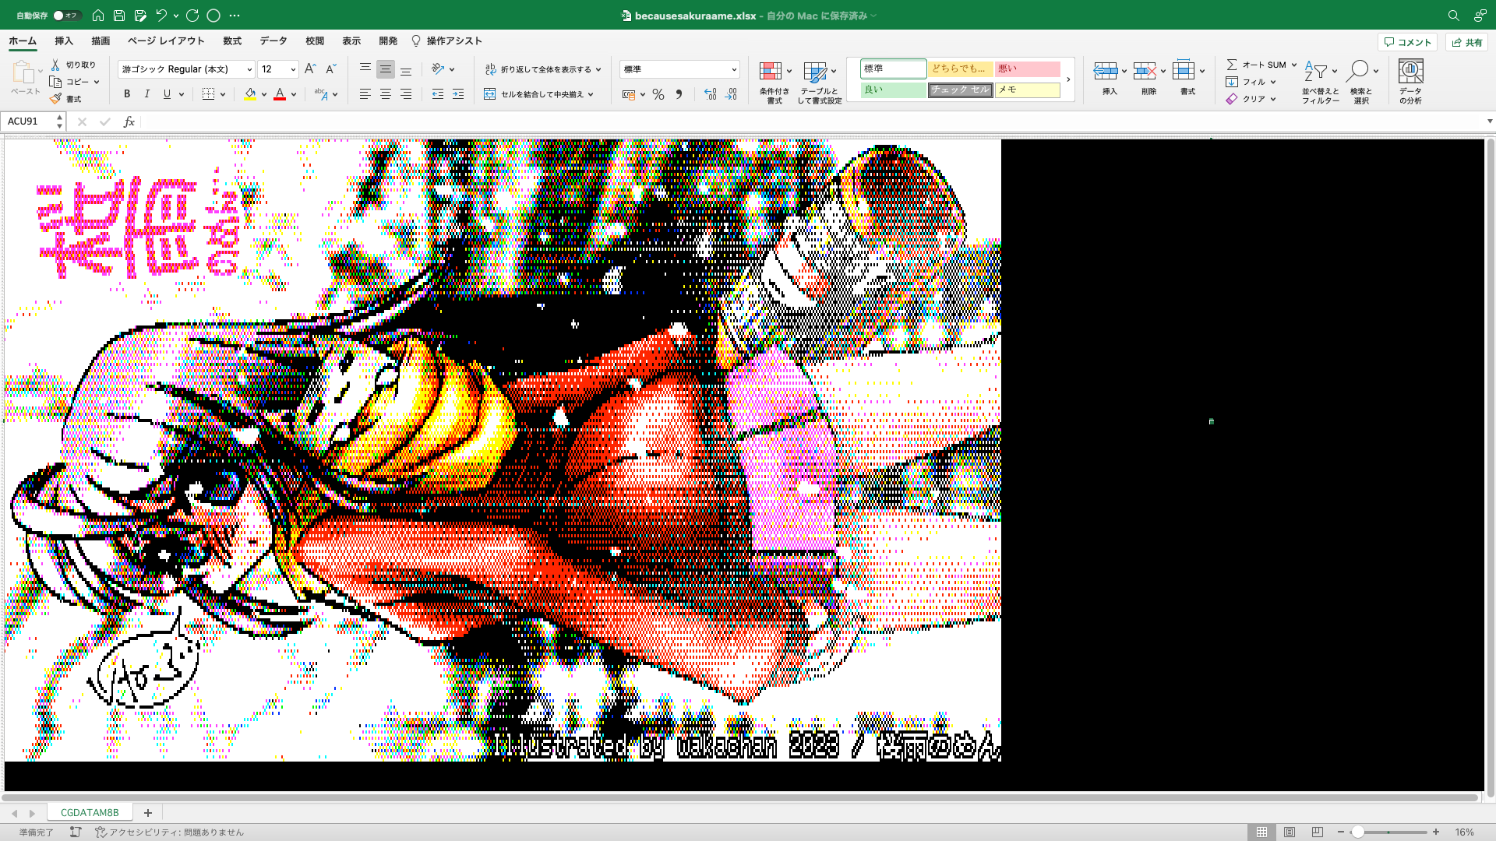Click the percent style icon
This screenshot has width=1496, height=841.
click(658, 94)
